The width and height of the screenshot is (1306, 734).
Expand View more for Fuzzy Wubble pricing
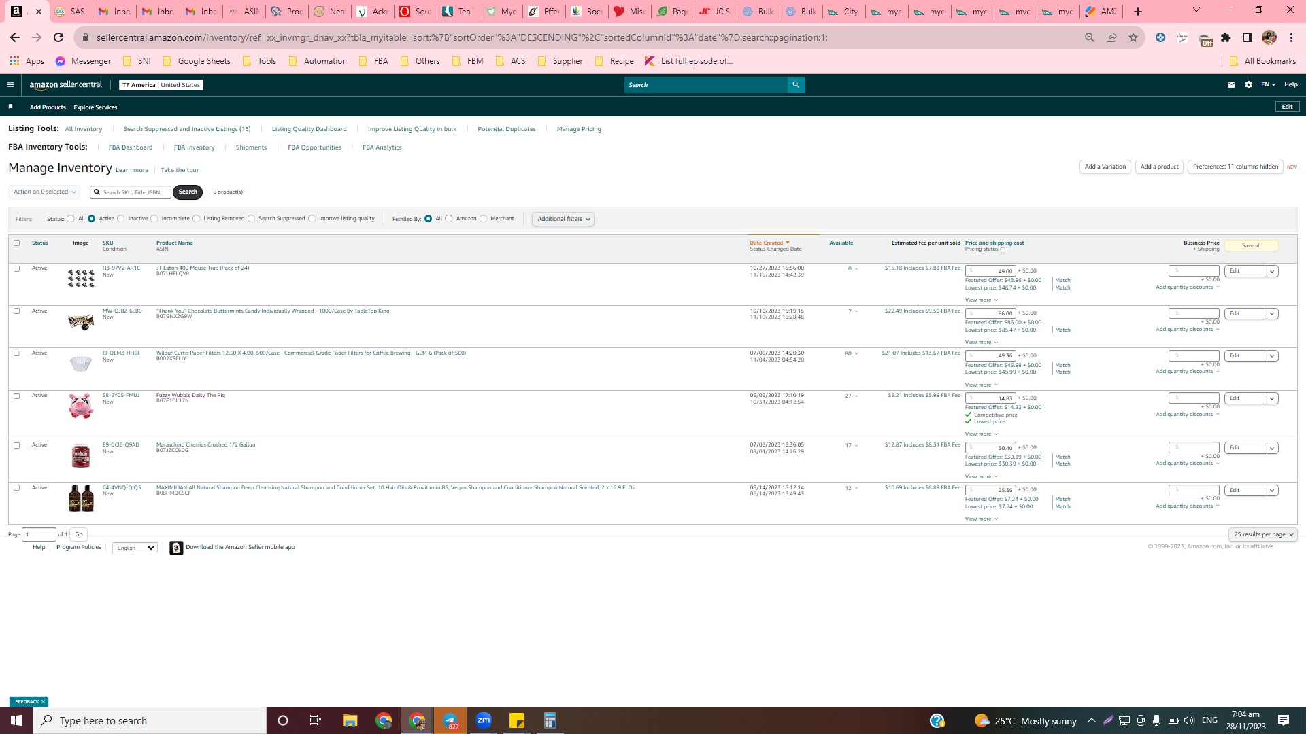click(x=981, y=434)
